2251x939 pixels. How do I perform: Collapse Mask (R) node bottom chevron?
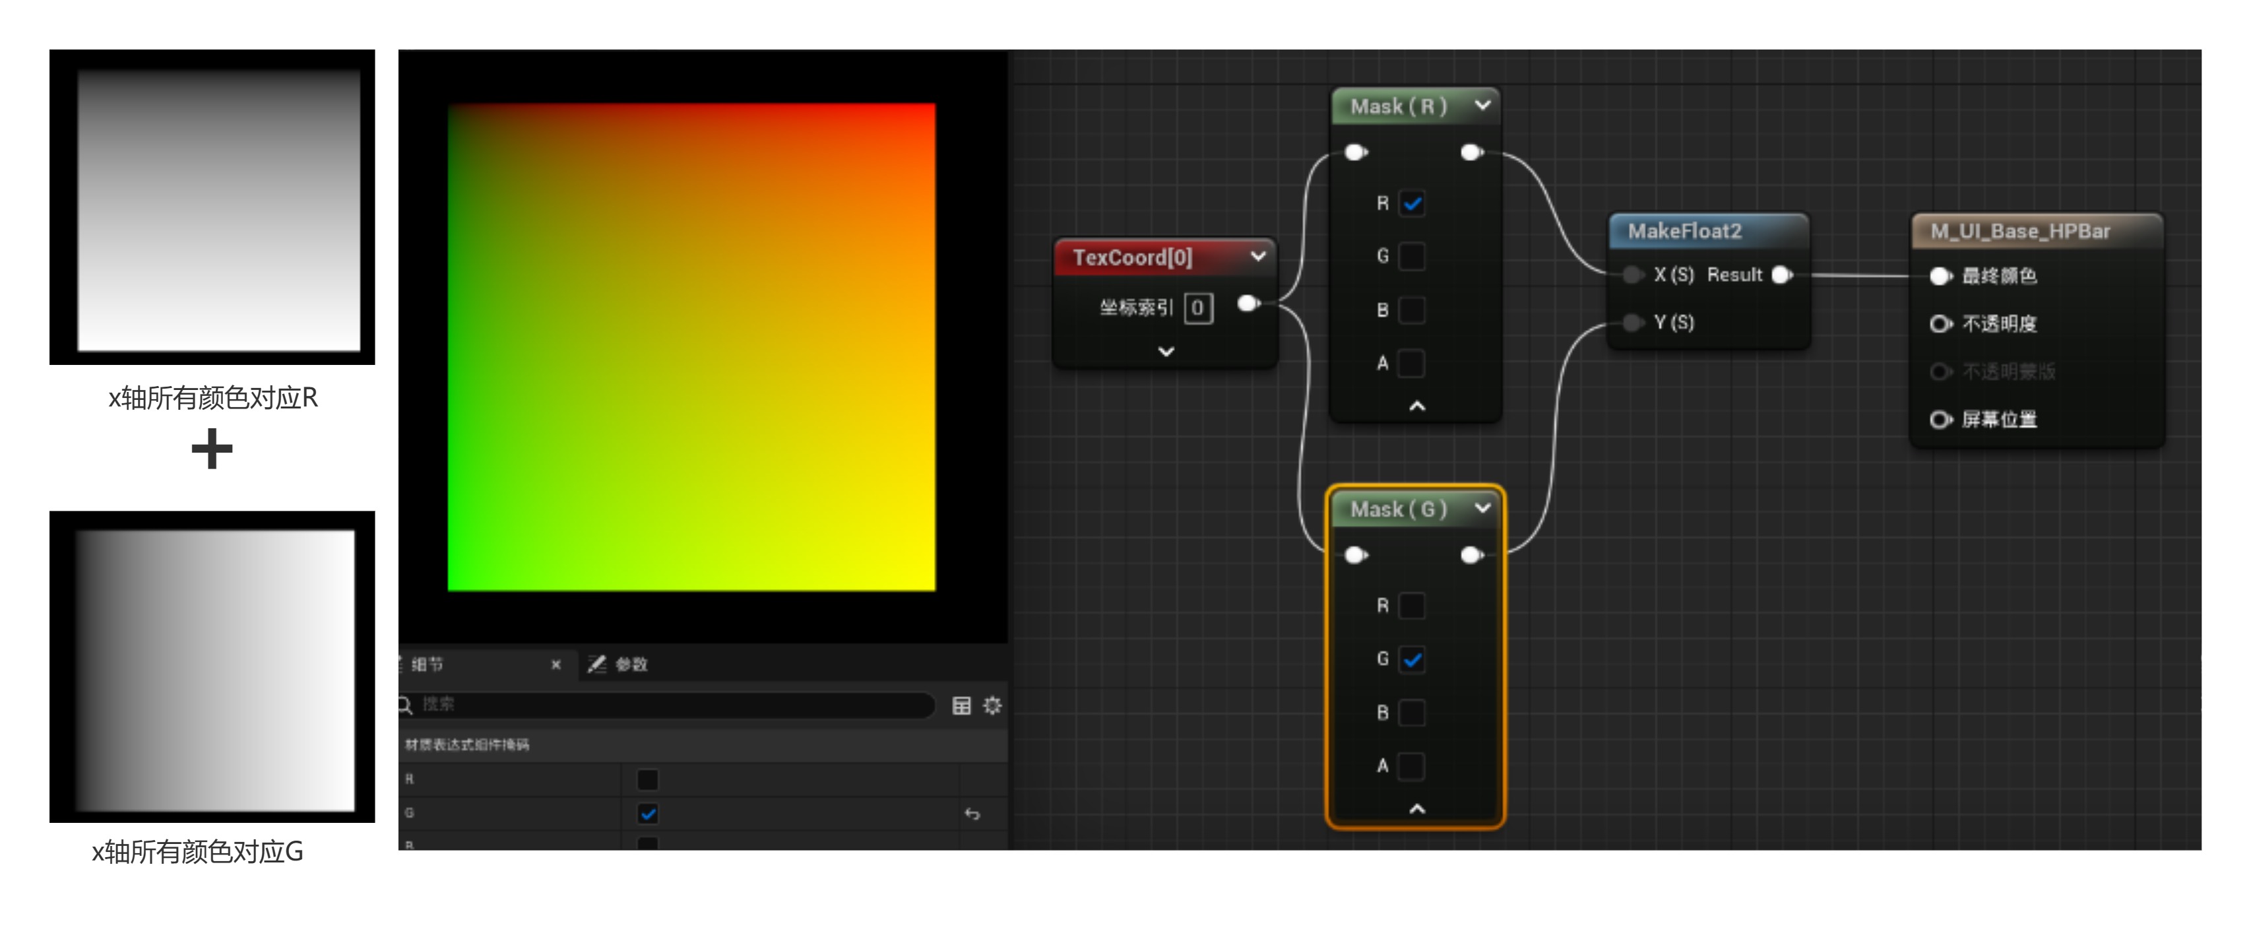point(1417,406)
